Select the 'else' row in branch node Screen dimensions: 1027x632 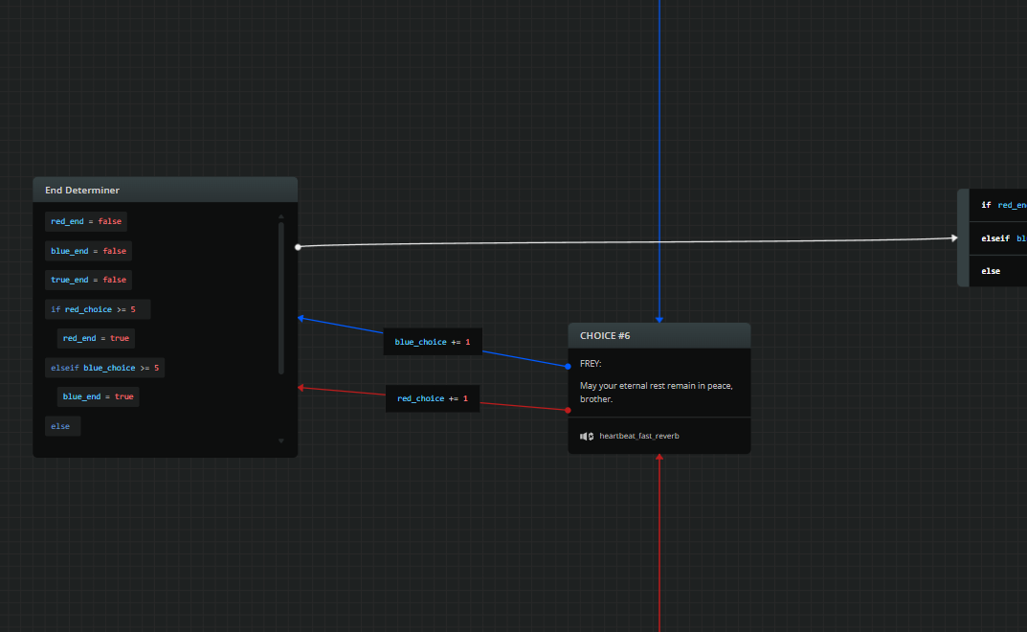(992, 271)
